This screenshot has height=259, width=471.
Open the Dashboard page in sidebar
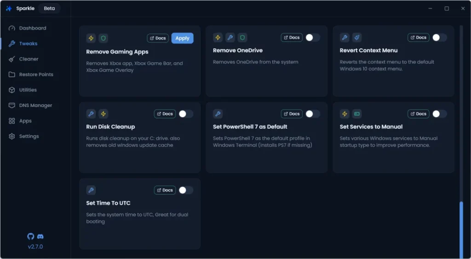(x=32, y=28)
